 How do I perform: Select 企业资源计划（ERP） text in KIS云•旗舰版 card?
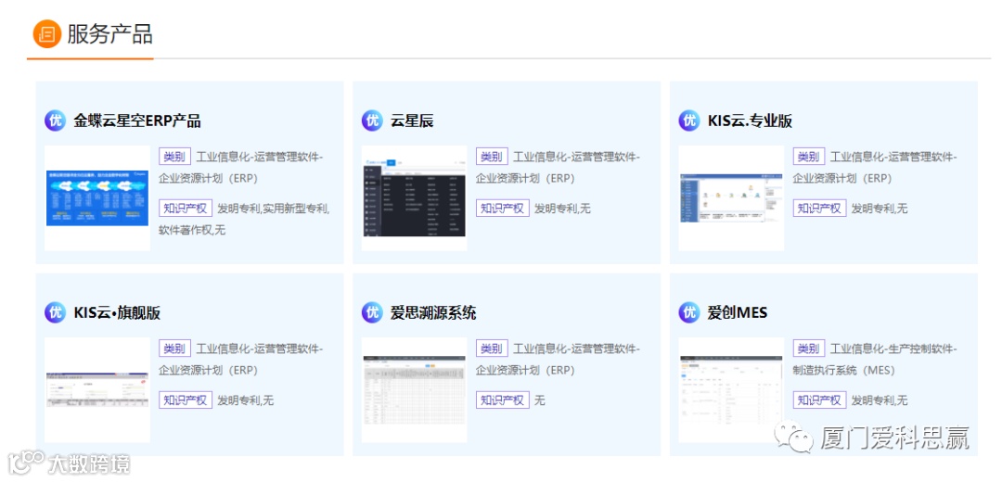pos(209,370)
